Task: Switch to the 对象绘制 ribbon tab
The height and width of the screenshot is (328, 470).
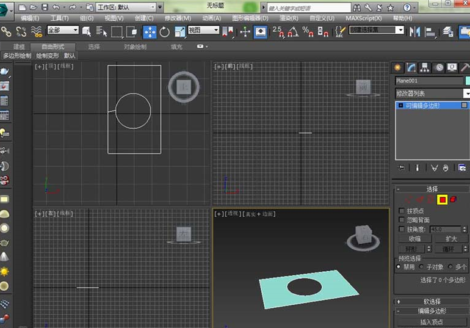Action: click(x=135, y=46)
